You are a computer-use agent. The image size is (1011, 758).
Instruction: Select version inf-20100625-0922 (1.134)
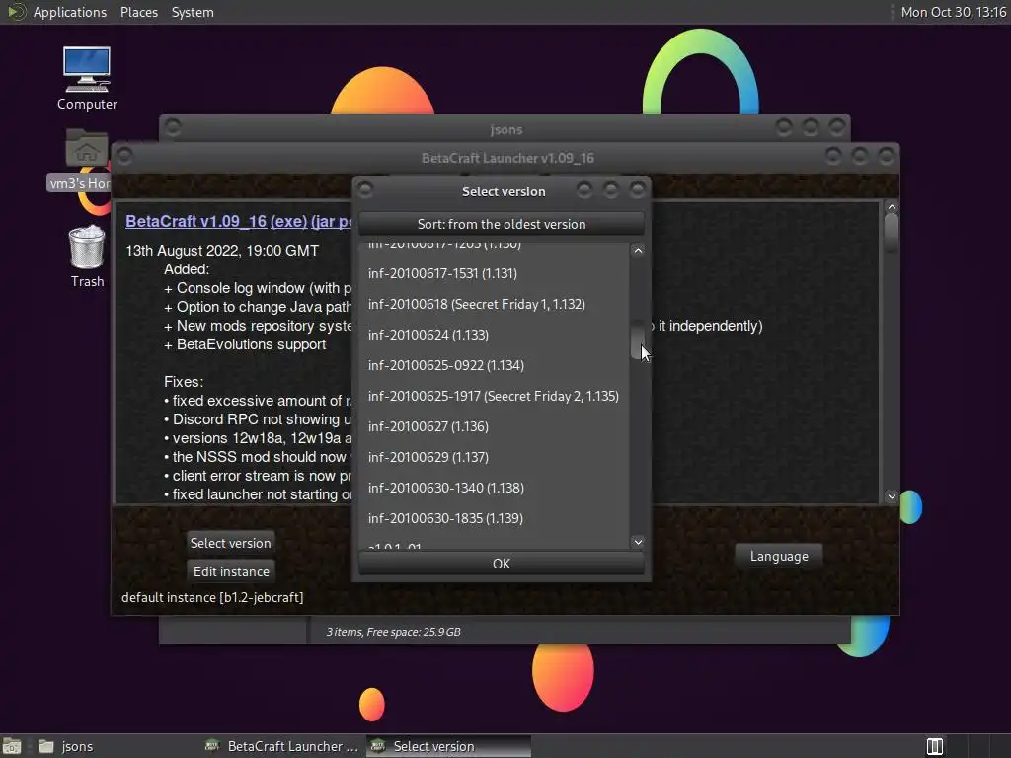[x=494, y=365]
